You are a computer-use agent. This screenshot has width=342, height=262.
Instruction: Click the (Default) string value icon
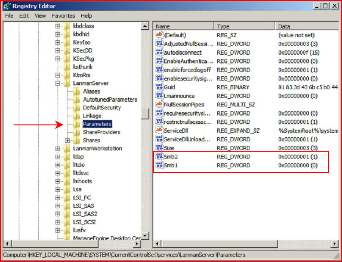(x=159, y=35)
